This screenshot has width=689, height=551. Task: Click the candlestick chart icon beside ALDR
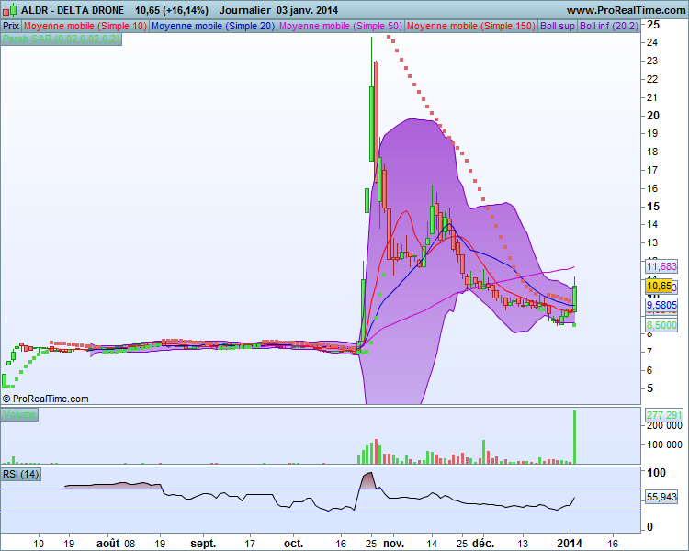click(x=10, y=10)
